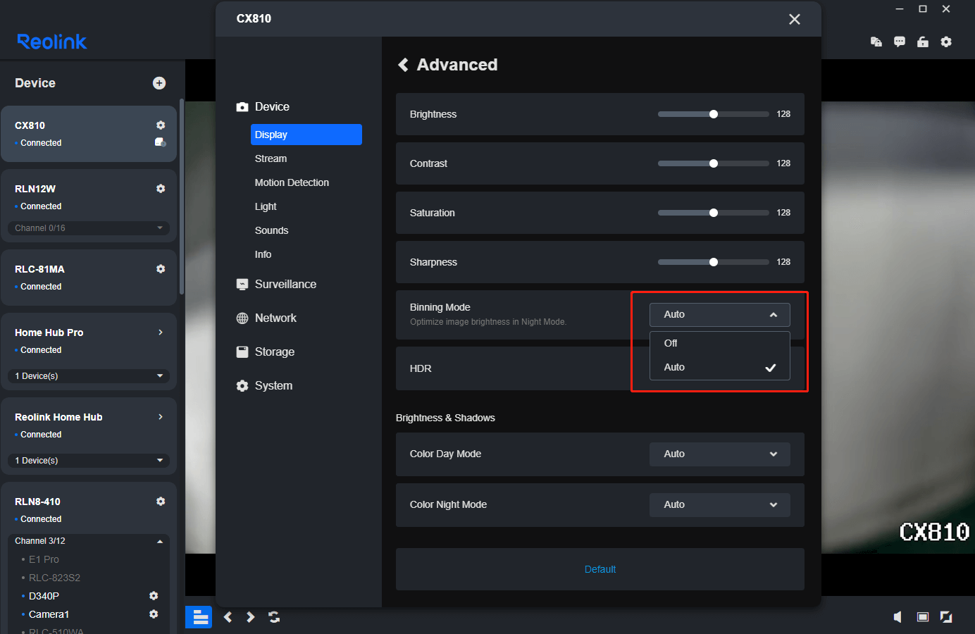This screenshot has width=975, height=634.
Task: Open D340P channel settings gear
Action: [x=154, y=595]
